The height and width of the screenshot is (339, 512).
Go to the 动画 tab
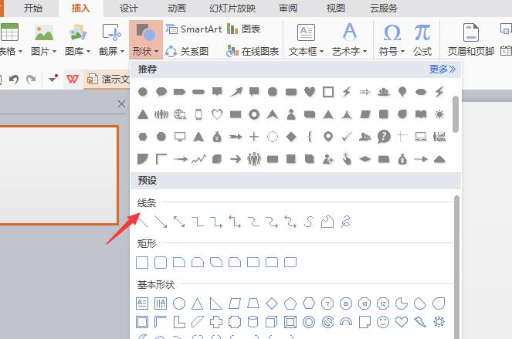click(177, 8)
